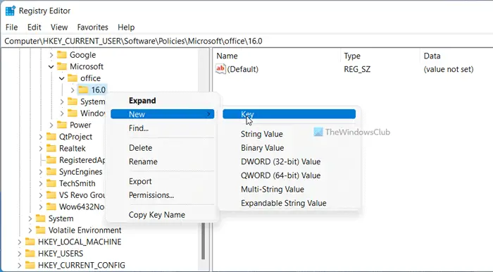The width and height of the screenshot is (493, 272).
Task: Collapse the office key
Action: (62, 78)
